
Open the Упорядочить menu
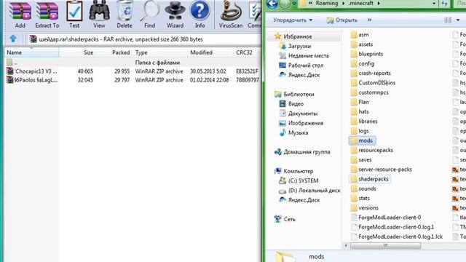pyautogui.click(x=293, y=20)
